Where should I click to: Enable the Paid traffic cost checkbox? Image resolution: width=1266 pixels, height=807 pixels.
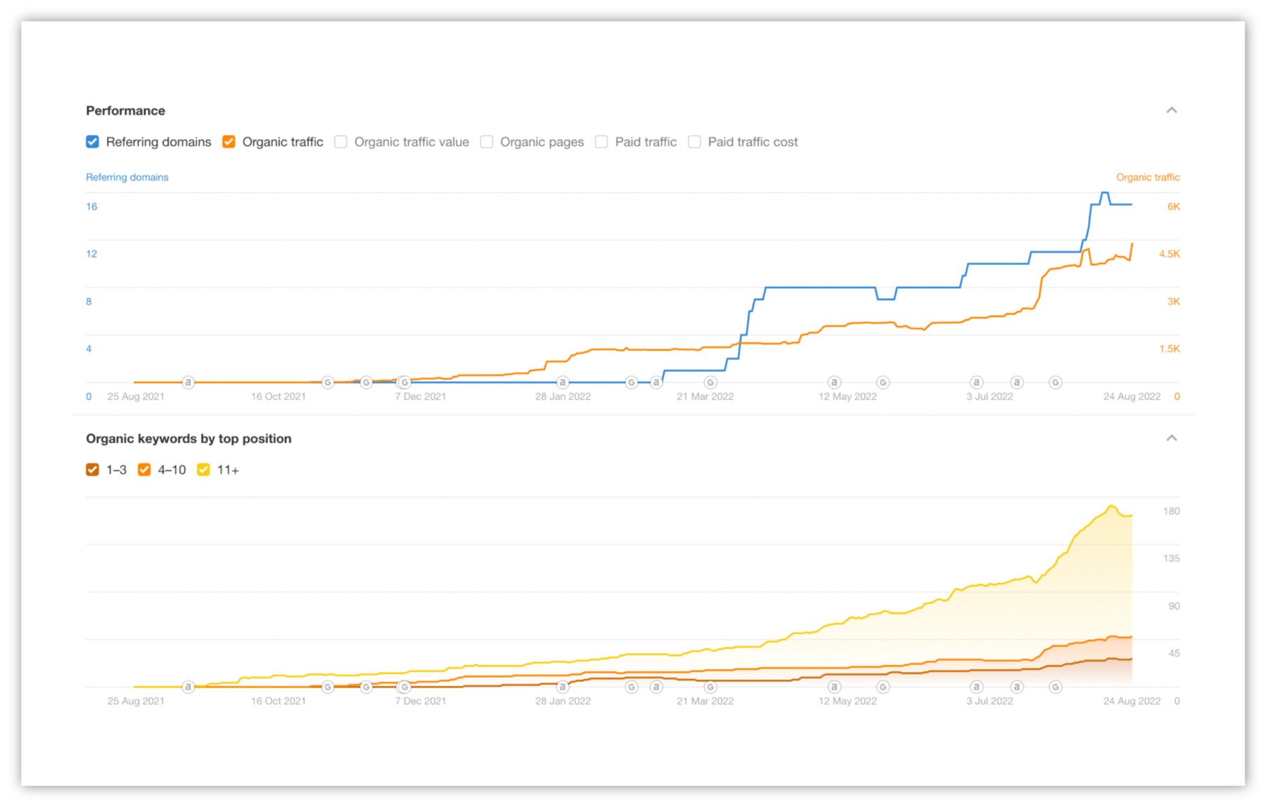pos(694,141)
